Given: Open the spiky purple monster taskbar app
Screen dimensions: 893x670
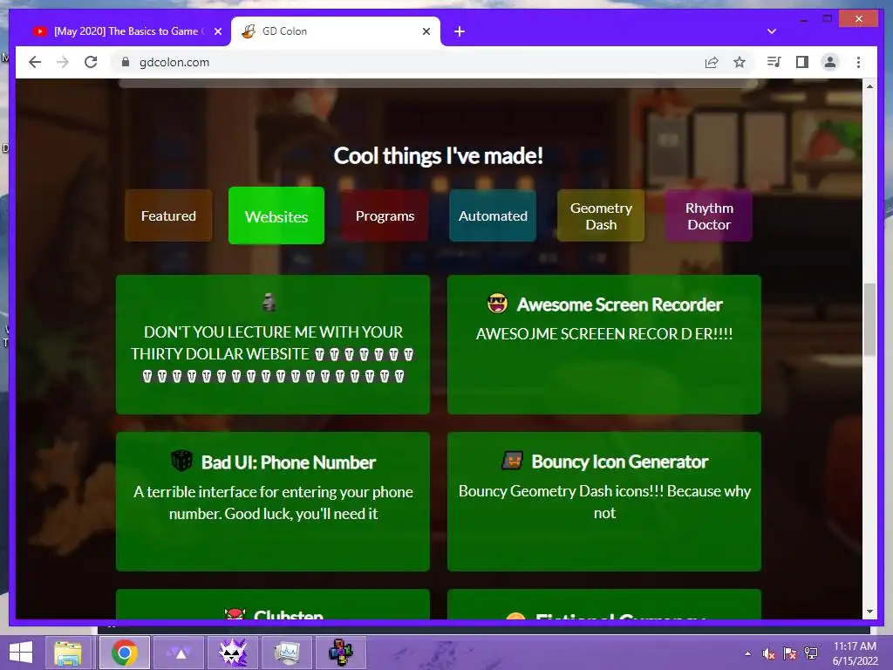Looking at the screenshot, I should coord(234,653).
